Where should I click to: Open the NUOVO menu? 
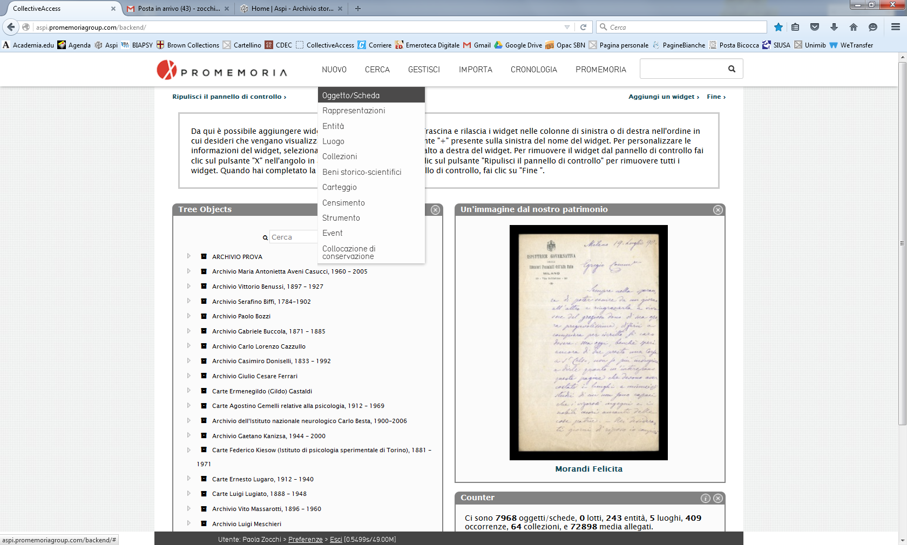pos(334,70)
